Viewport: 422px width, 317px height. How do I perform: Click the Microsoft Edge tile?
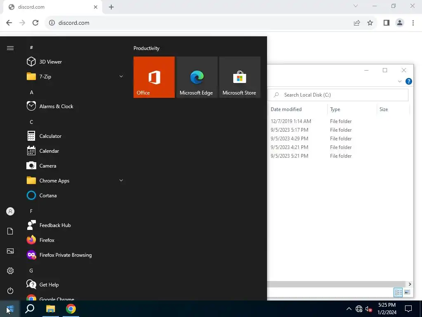coord(197,77)
